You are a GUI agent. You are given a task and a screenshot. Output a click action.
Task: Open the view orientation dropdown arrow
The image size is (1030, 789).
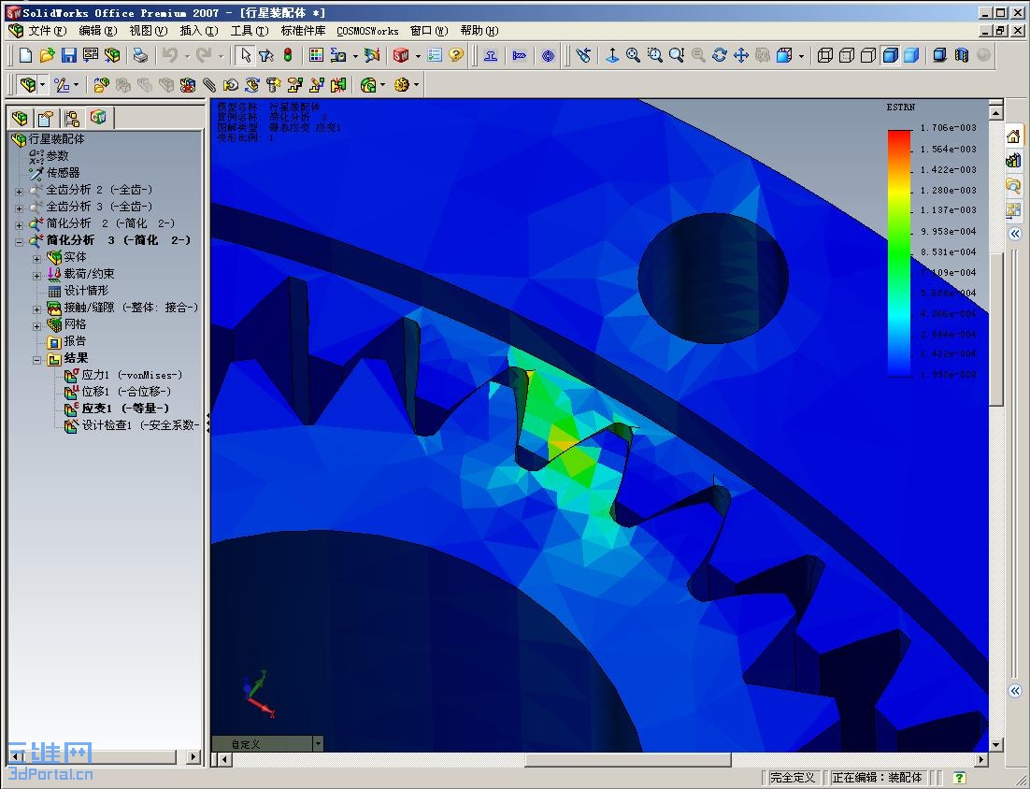[801, 56]
